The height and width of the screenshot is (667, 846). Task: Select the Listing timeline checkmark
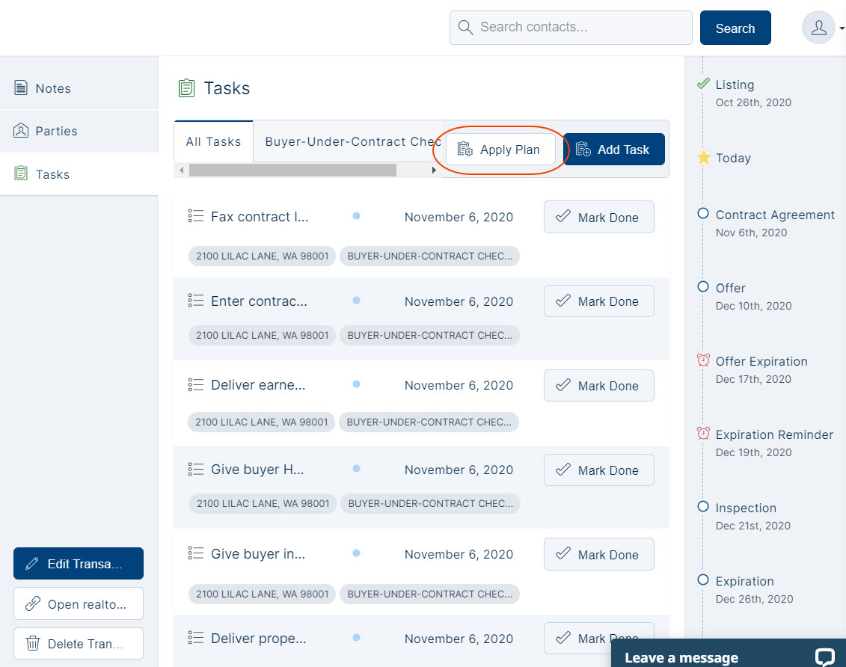(x=703, y=84)
